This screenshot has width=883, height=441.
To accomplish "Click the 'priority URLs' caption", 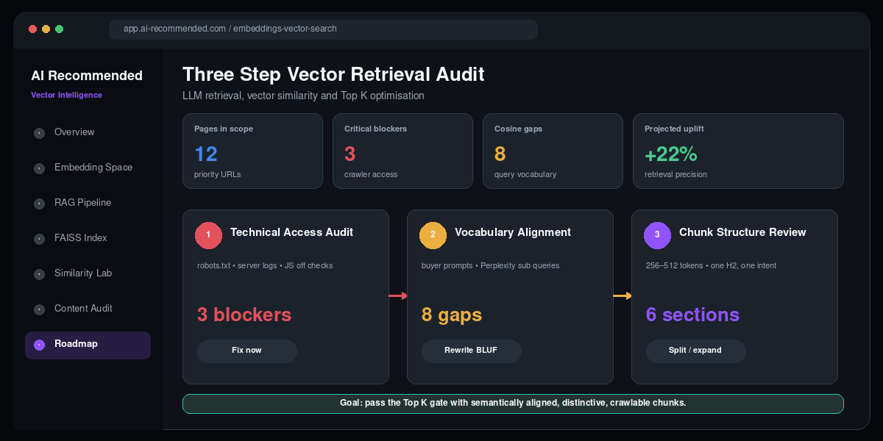I will pyautogui.click(x=217, y=175).
